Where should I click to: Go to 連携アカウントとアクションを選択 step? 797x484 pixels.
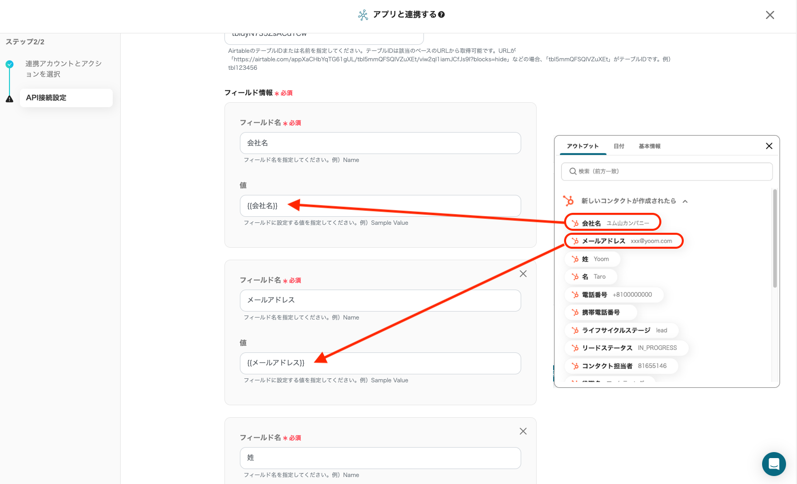pos(63,69)
